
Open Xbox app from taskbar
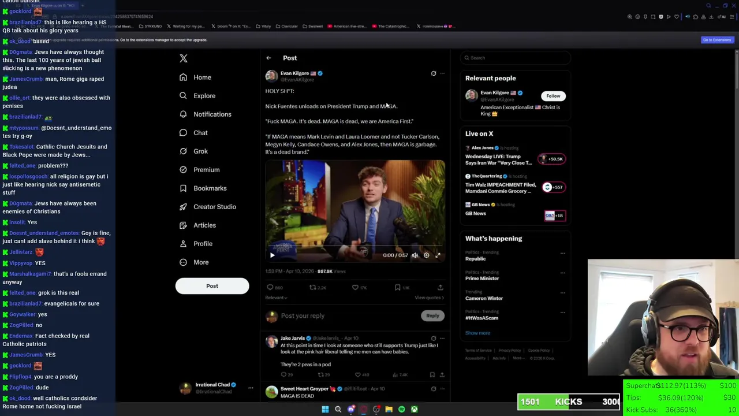[x=415, y=410]
